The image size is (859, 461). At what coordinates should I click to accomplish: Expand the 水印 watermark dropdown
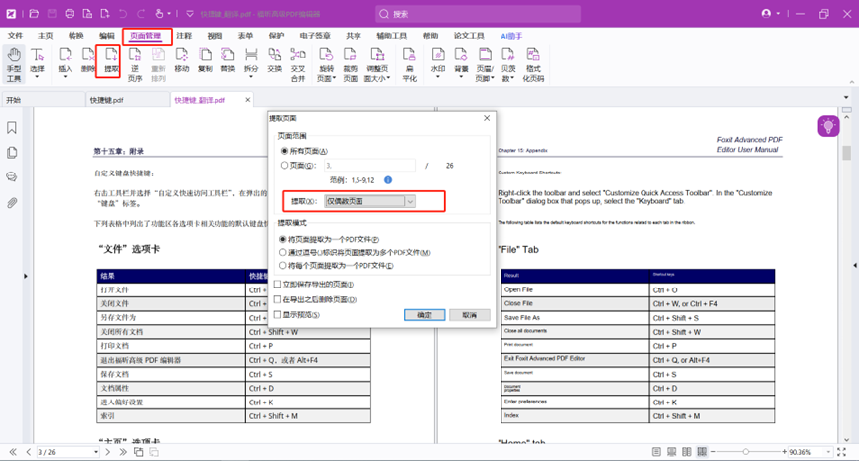438,77
